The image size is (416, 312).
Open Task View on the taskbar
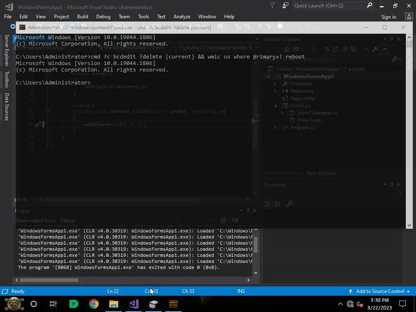point(53,304)
